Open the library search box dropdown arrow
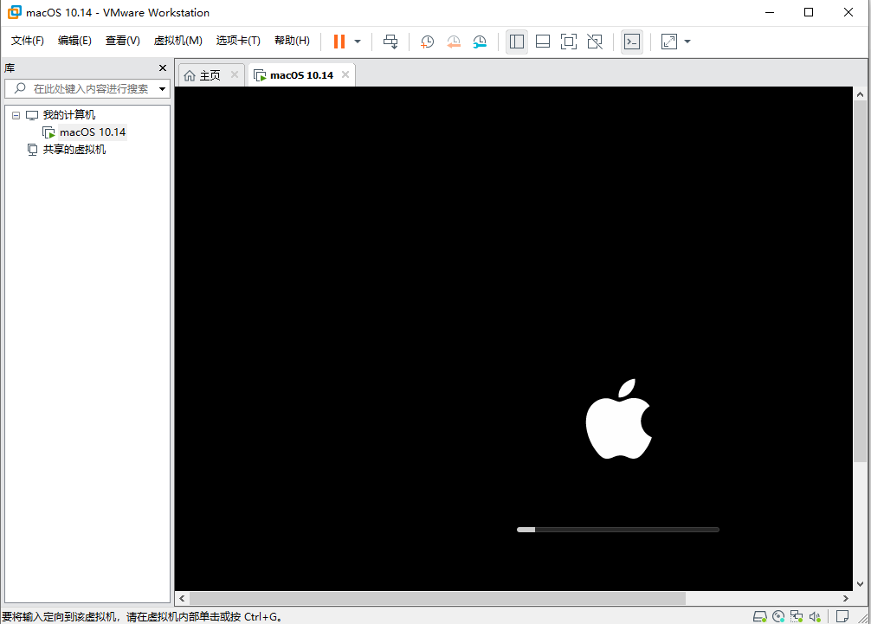This screenshot has width=871, height=624. point(162,89)
